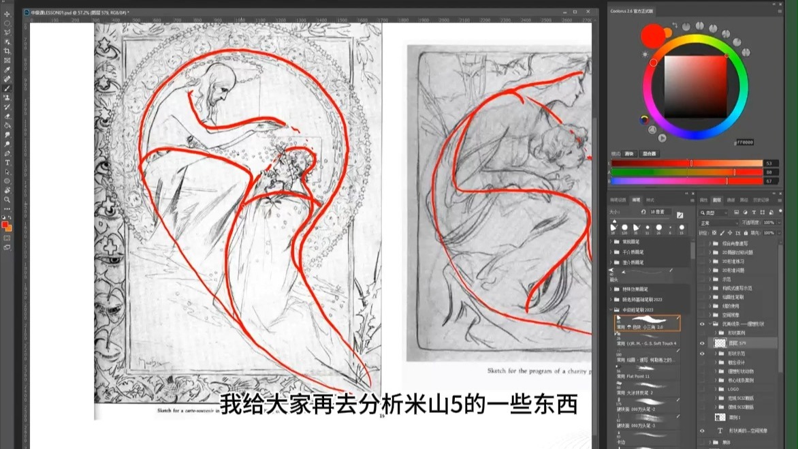Lock transparent pixels in Layers panel
Image resolution: width=798 pixels, height=449 pixels.
pos(714,233)
